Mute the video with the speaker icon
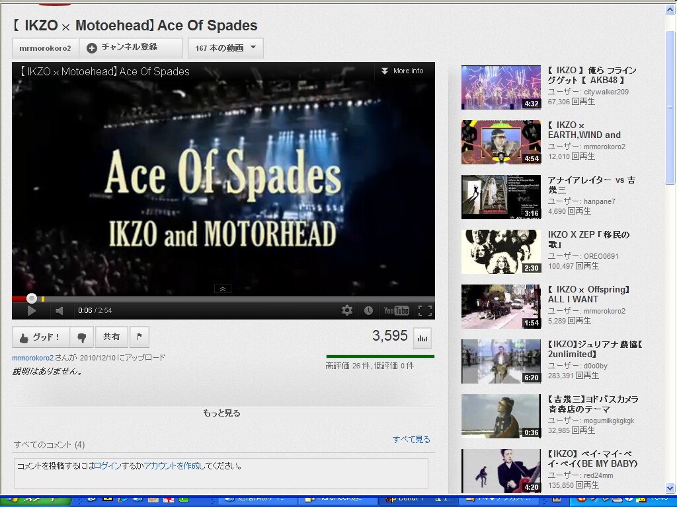The height and width of the screenshot is (507, 677). [60, 310]
